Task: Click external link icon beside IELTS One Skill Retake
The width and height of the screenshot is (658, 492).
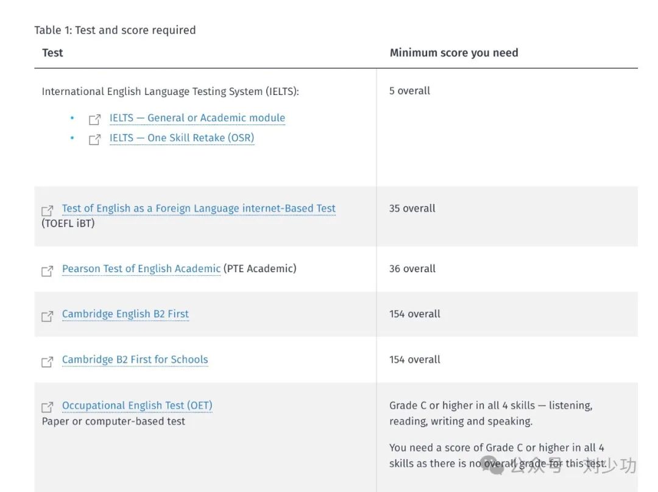Action: [x=94, y=139]
